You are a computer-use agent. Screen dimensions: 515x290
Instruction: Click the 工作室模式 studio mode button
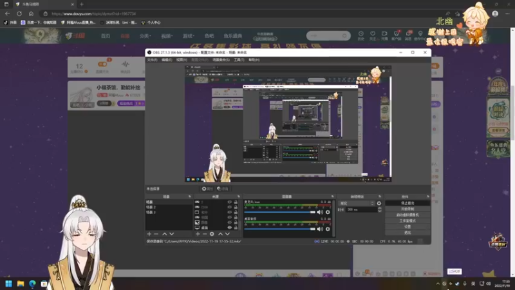click(407, 221)
